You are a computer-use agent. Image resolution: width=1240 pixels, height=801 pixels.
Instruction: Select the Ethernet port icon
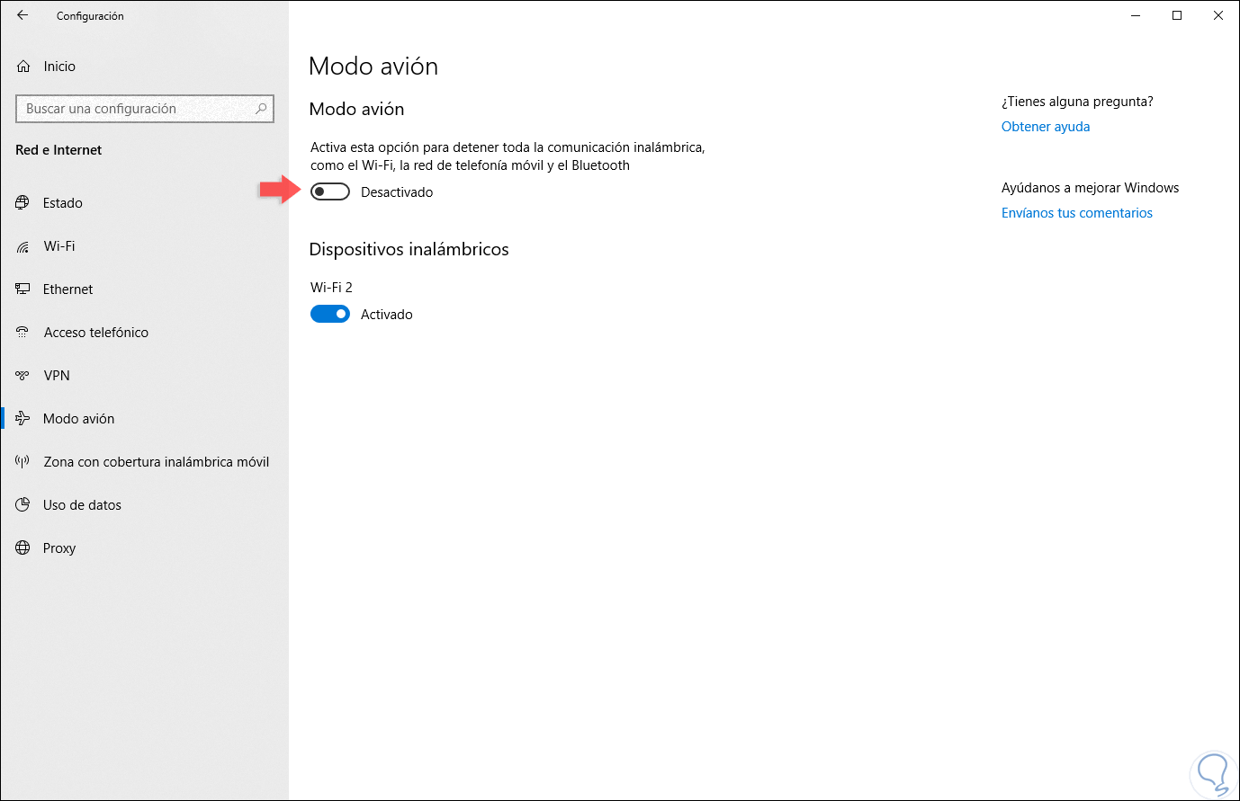point(22,289)
